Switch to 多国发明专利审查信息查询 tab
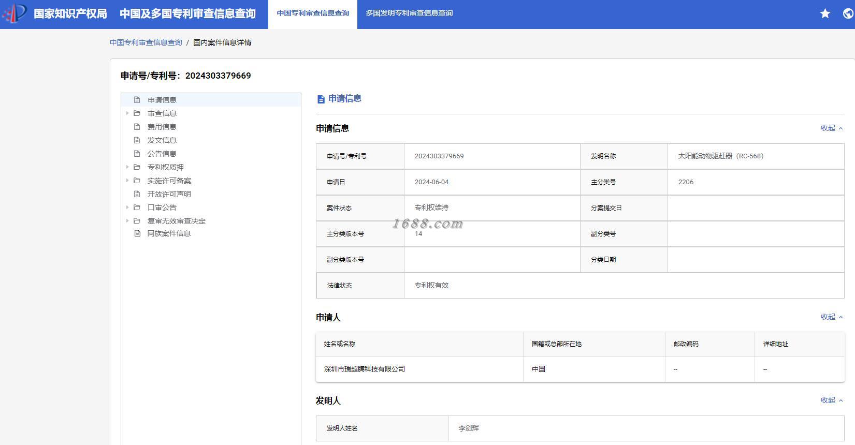Image resolution: width=855 pixels, height=445 pixels. click(409, 13)
